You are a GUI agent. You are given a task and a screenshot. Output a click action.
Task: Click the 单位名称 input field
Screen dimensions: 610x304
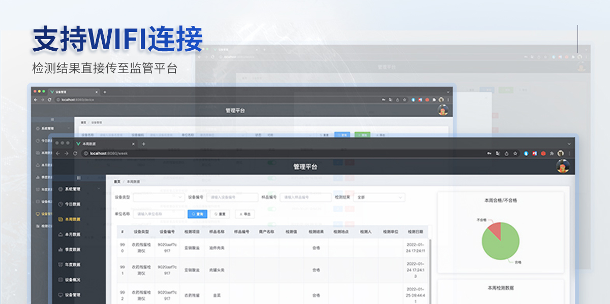(159, 214)
